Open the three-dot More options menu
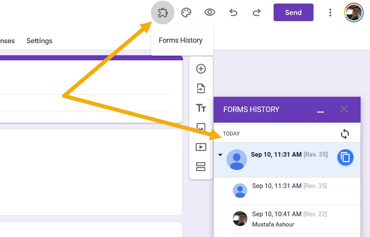The image size is (370, 237). pos(330,12)
